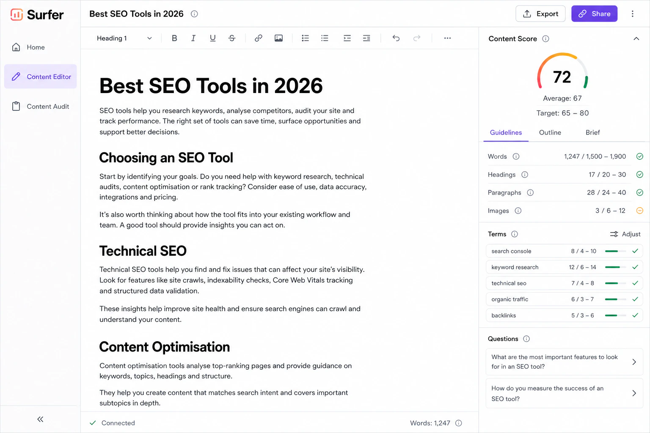Select the 'backlinks' term row
This screenshot has width=650, height=433.
click(564, 315)
